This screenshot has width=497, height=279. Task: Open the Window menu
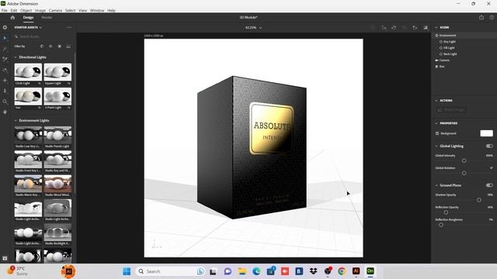pos(97,10)
